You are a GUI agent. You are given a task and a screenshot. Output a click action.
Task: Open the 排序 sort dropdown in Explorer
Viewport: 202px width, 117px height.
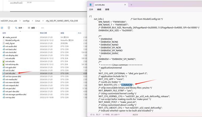click(19, 28)
